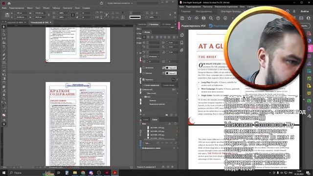Click Acrobat notifications bell icon
Image resolution: width=313 pixels, height=176 pixels.
pos(294,11)
